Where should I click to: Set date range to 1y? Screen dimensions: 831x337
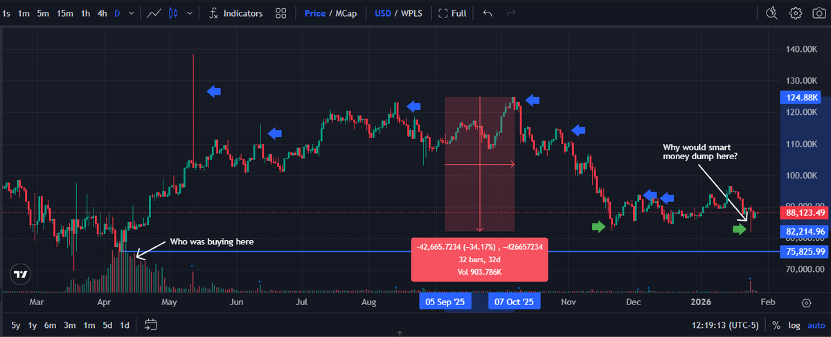coord(33,325)
